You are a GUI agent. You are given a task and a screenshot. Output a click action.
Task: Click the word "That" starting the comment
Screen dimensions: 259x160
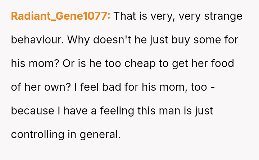pos(124,16)
